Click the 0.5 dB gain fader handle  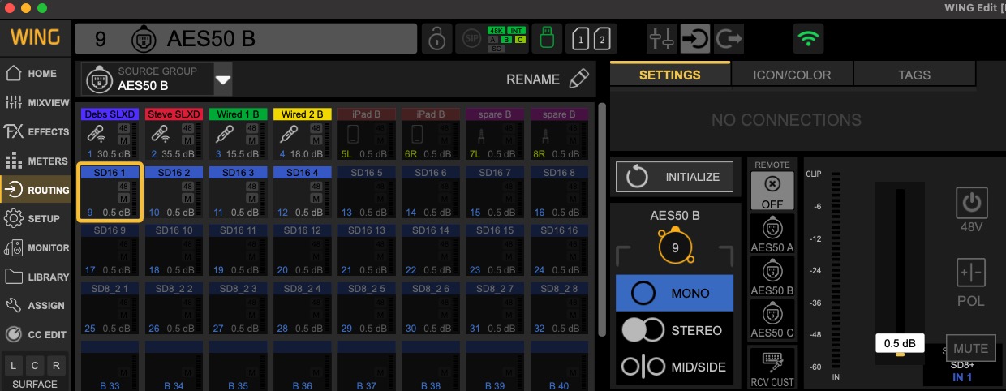click(899, 344)
